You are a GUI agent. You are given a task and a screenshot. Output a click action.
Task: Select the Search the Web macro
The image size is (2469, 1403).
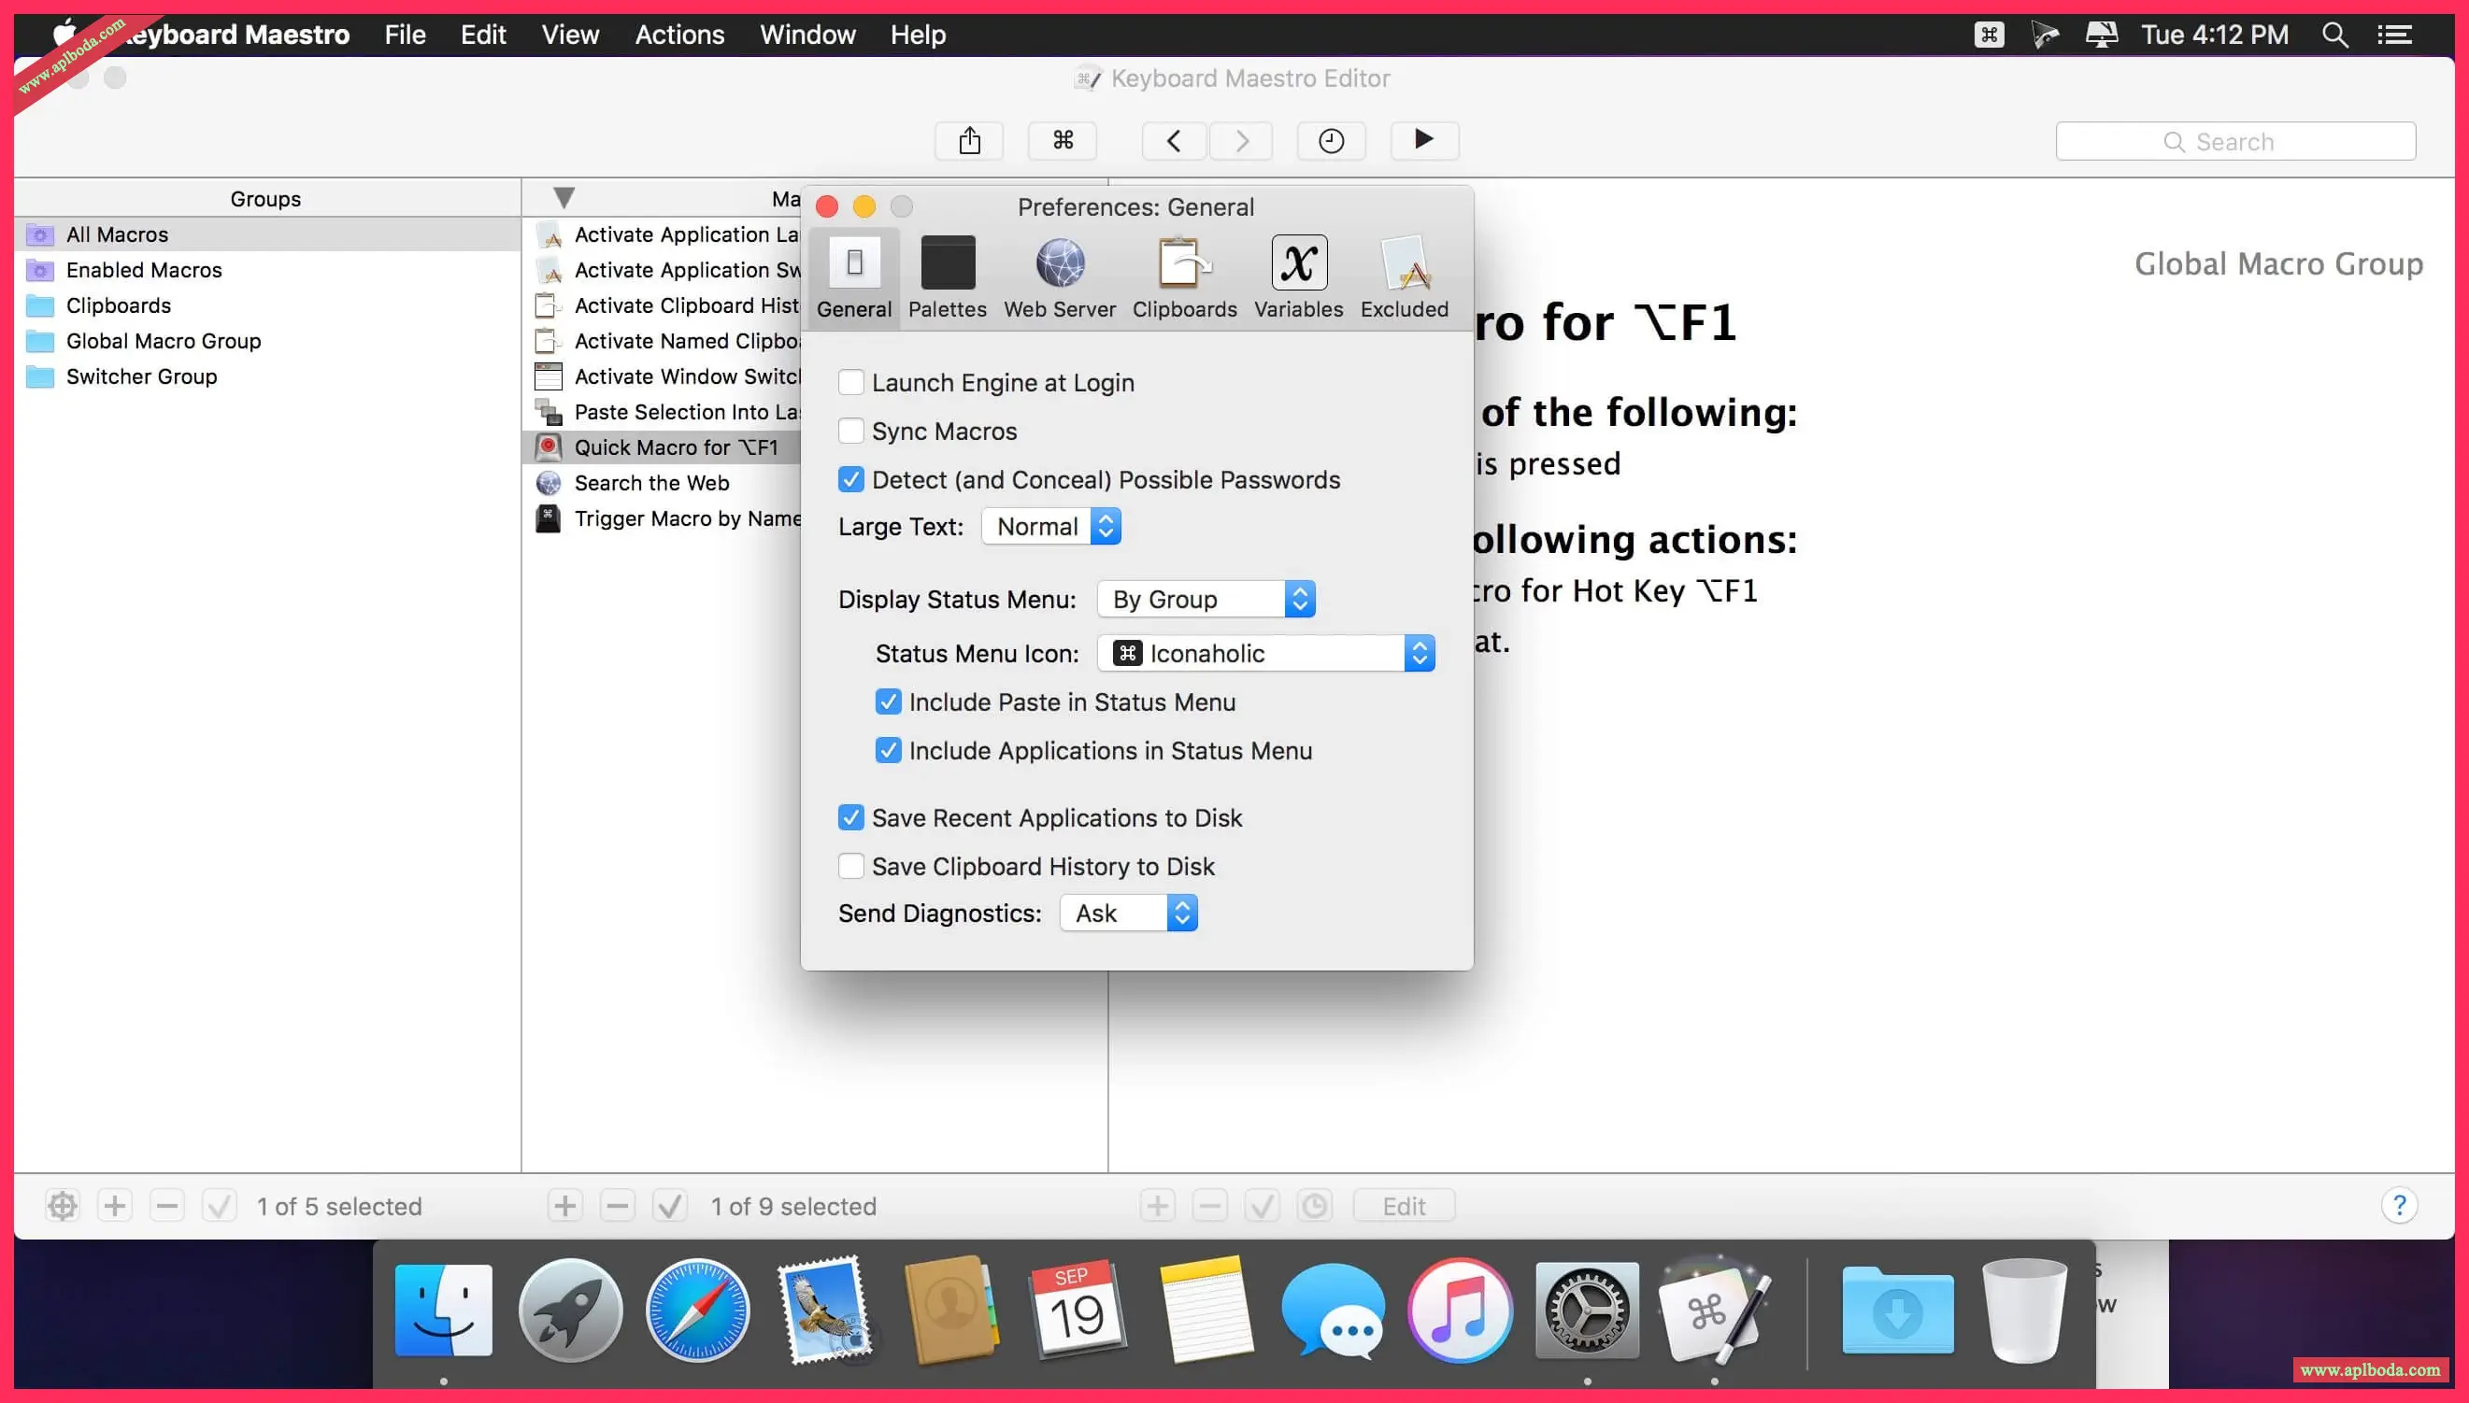(x=663, y=483)
